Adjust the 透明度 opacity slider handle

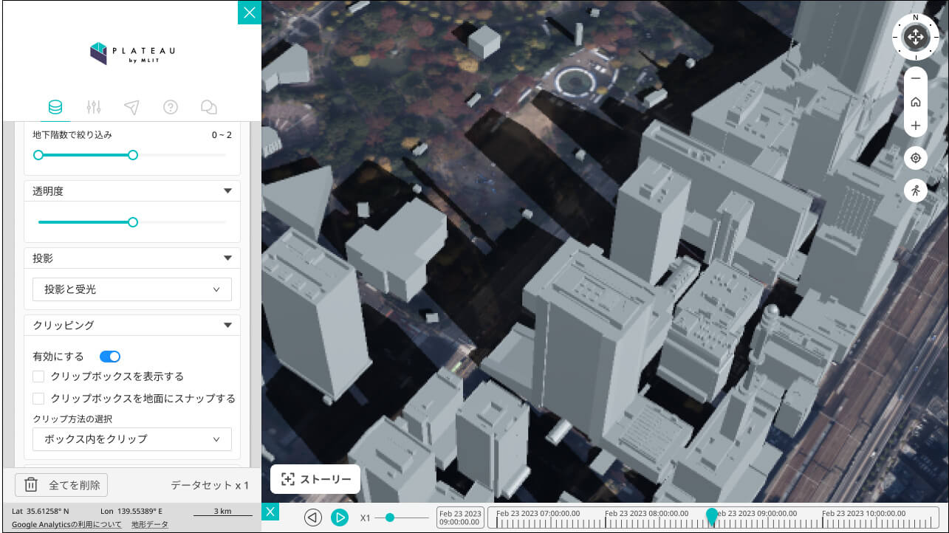point(133,221)
